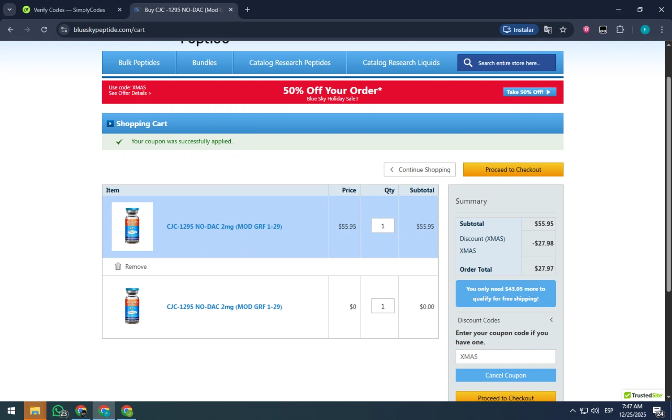672x420 pixels.
Task: Click the Remove trash icon
Action: click(x=118, y=266)
